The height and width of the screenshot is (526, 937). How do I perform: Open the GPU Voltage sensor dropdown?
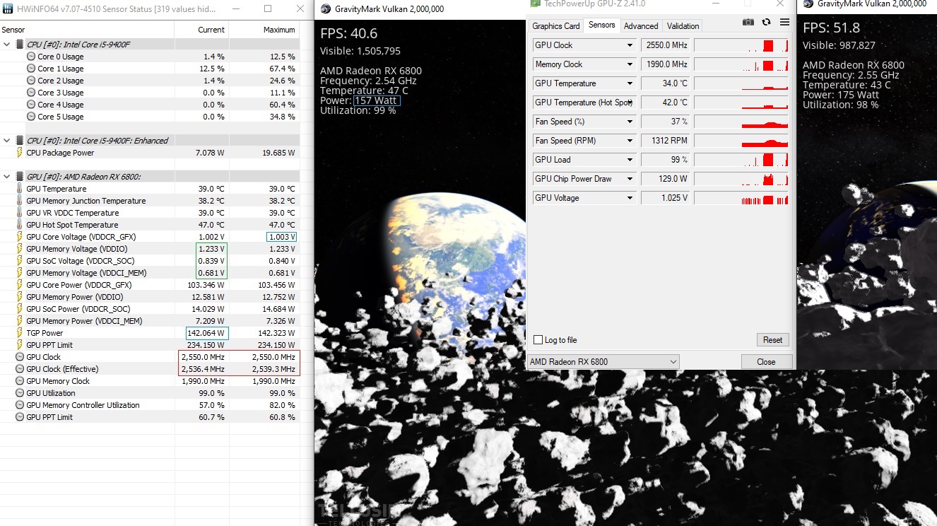tap(630, 198)
